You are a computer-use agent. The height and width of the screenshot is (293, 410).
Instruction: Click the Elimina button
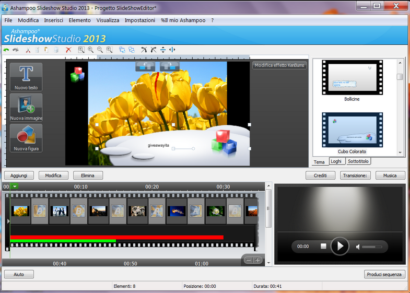click(88, 175)
